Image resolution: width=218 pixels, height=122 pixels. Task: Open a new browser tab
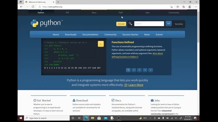(58, 2)
